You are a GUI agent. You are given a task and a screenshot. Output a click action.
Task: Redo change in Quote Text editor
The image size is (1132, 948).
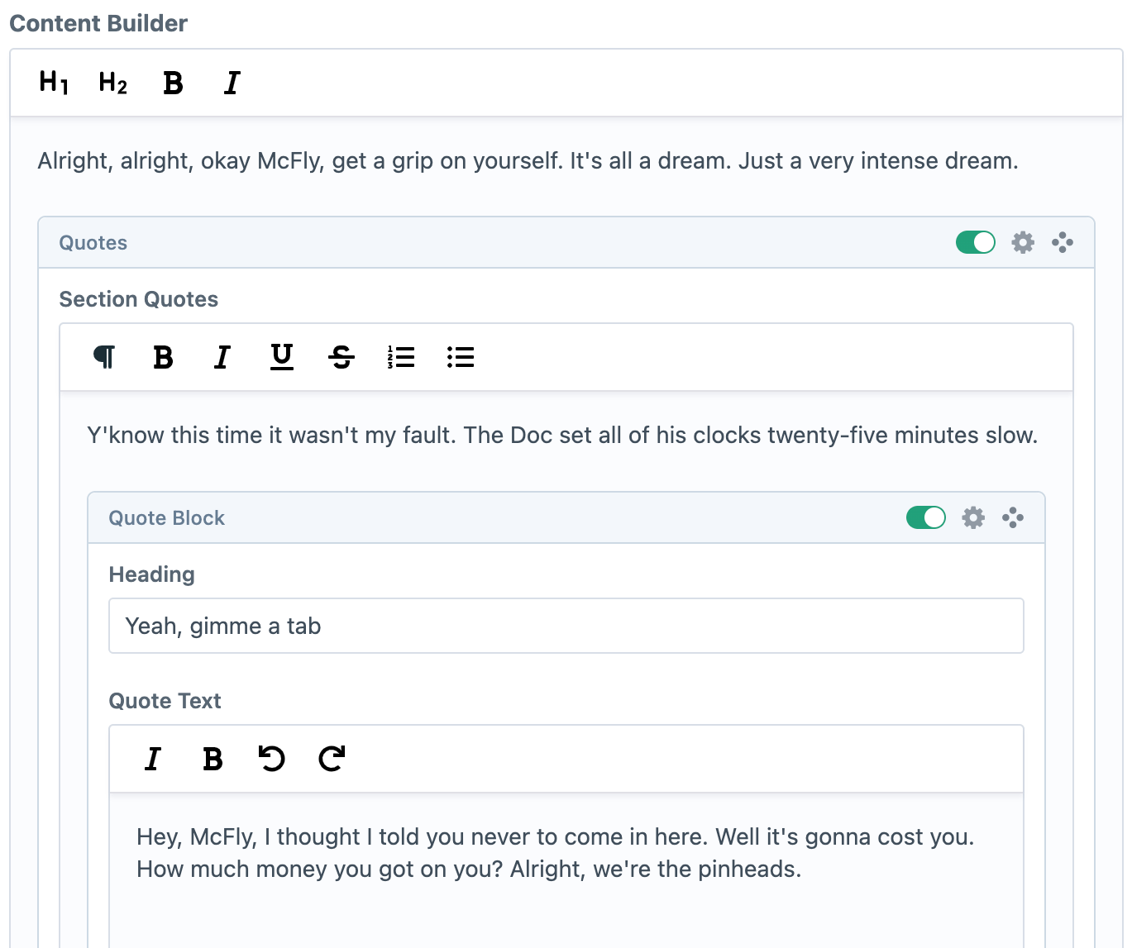[x=332, y=759]
